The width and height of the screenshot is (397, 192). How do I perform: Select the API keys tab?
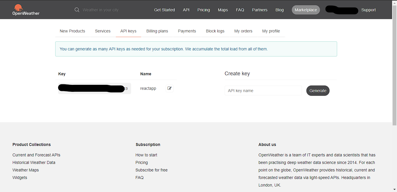pyautogui.click(x=128, y=31)
